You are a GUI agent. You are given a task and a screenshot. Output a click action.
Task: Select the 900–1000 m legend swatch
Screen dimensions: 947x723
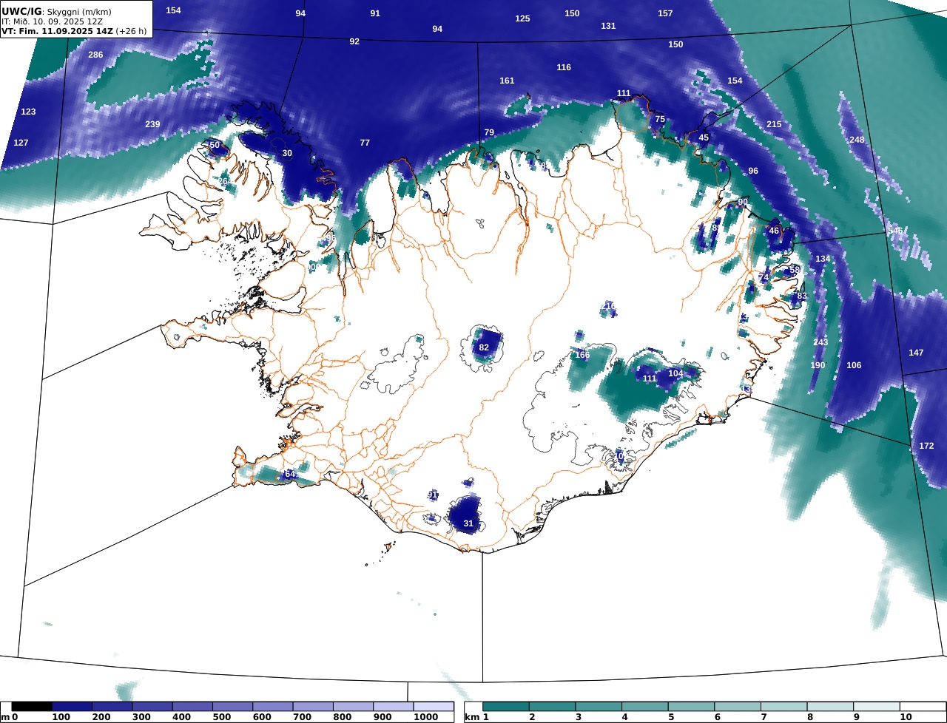click(x=393, y=707)
